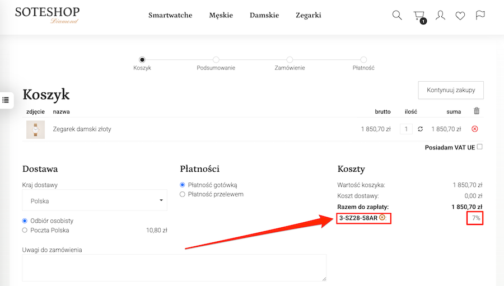Viewport: 504px width, 286px height.
Task: Click the Razem do zapłaty amount
Action: [x=466, y=207]
